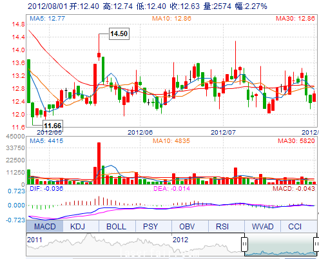Switch to the MACD indicator tab
Image resolution: width=319 pixels, height=259 pixels.
click(x=44, y=226)
